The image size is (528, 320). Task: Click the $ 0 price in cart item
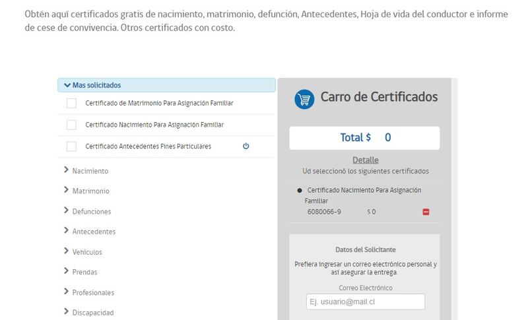click(x=372, y=212)
